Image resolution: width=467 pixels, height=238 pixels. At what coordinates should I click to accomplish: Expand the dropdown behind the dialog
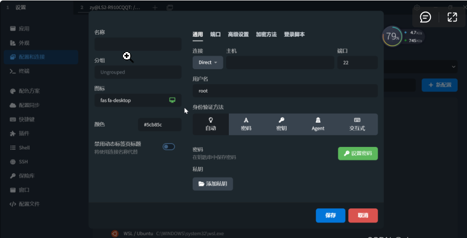coord(454,67)
